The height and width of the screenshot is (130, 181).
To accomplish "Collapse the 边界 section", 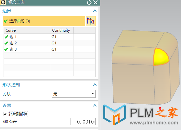I will 95,11.
